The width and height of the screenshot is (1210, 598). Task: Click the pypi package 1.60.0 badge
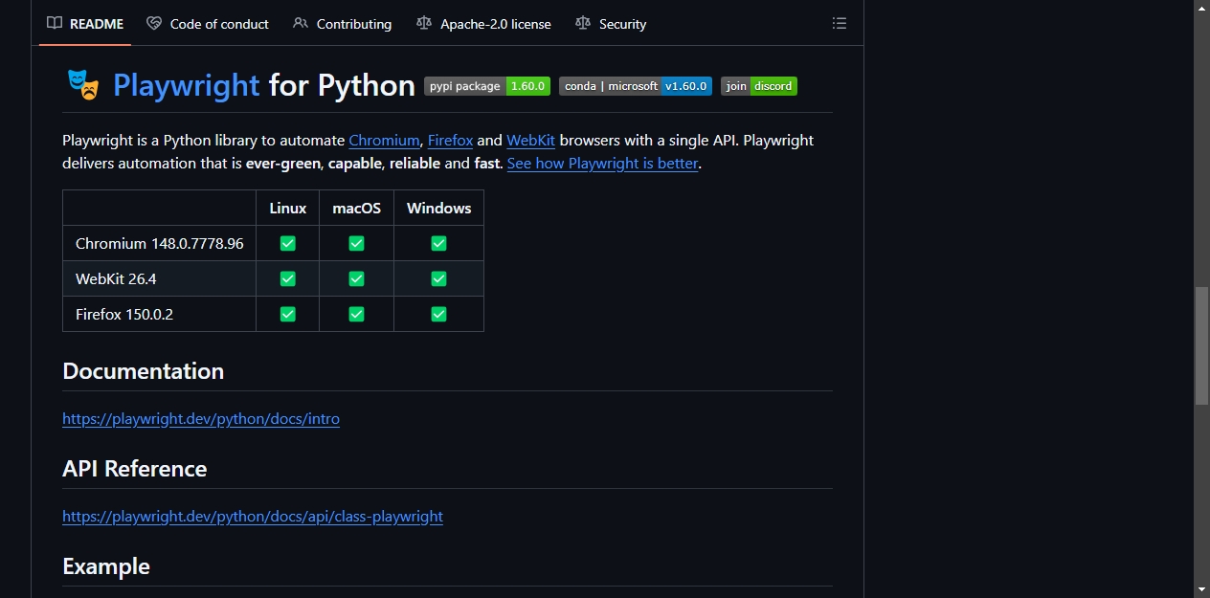[487, 86]
